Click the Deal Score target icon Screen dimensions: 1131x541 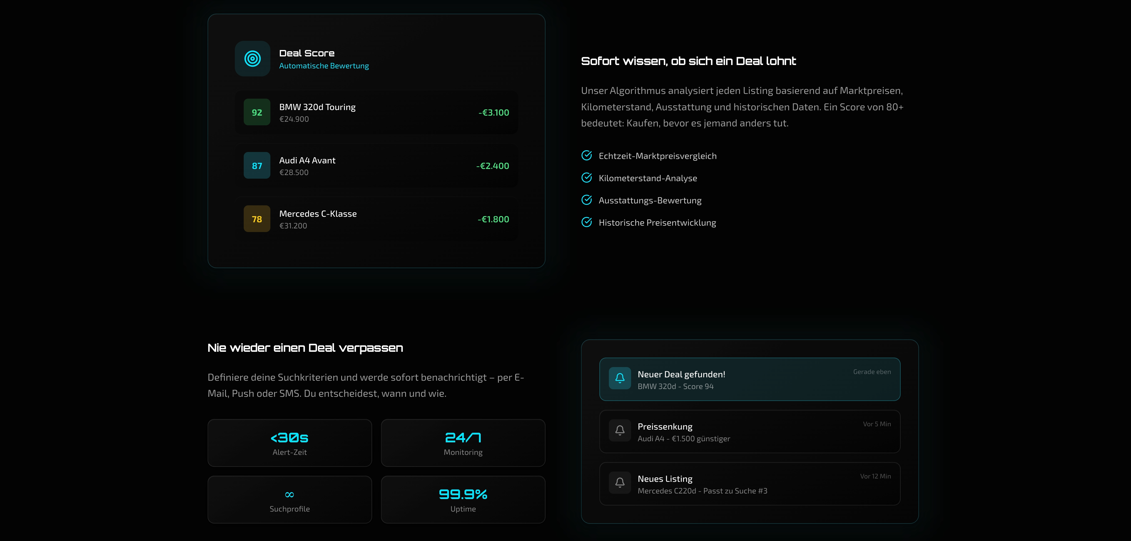pos(252,58)
